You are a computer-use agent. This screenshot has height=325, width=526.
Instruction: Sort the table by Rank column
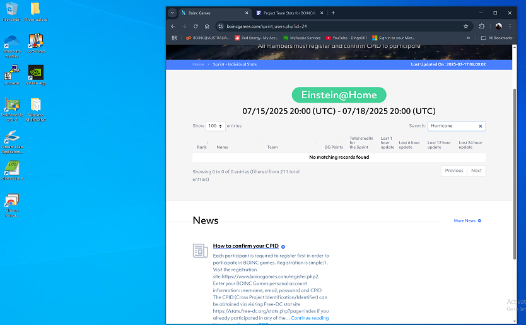pos(202,147)
